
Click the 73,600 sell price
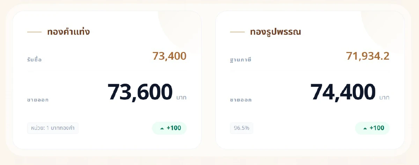(140, 92)
